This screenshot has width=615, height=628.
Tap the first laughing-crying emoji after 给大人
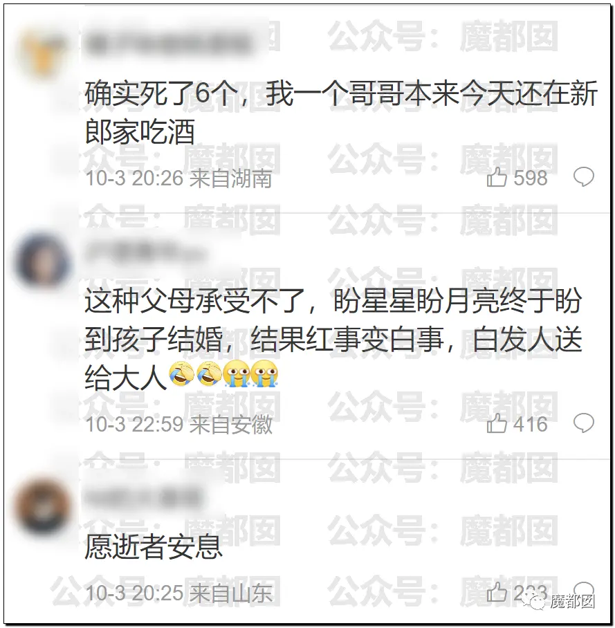click(181, 373)
